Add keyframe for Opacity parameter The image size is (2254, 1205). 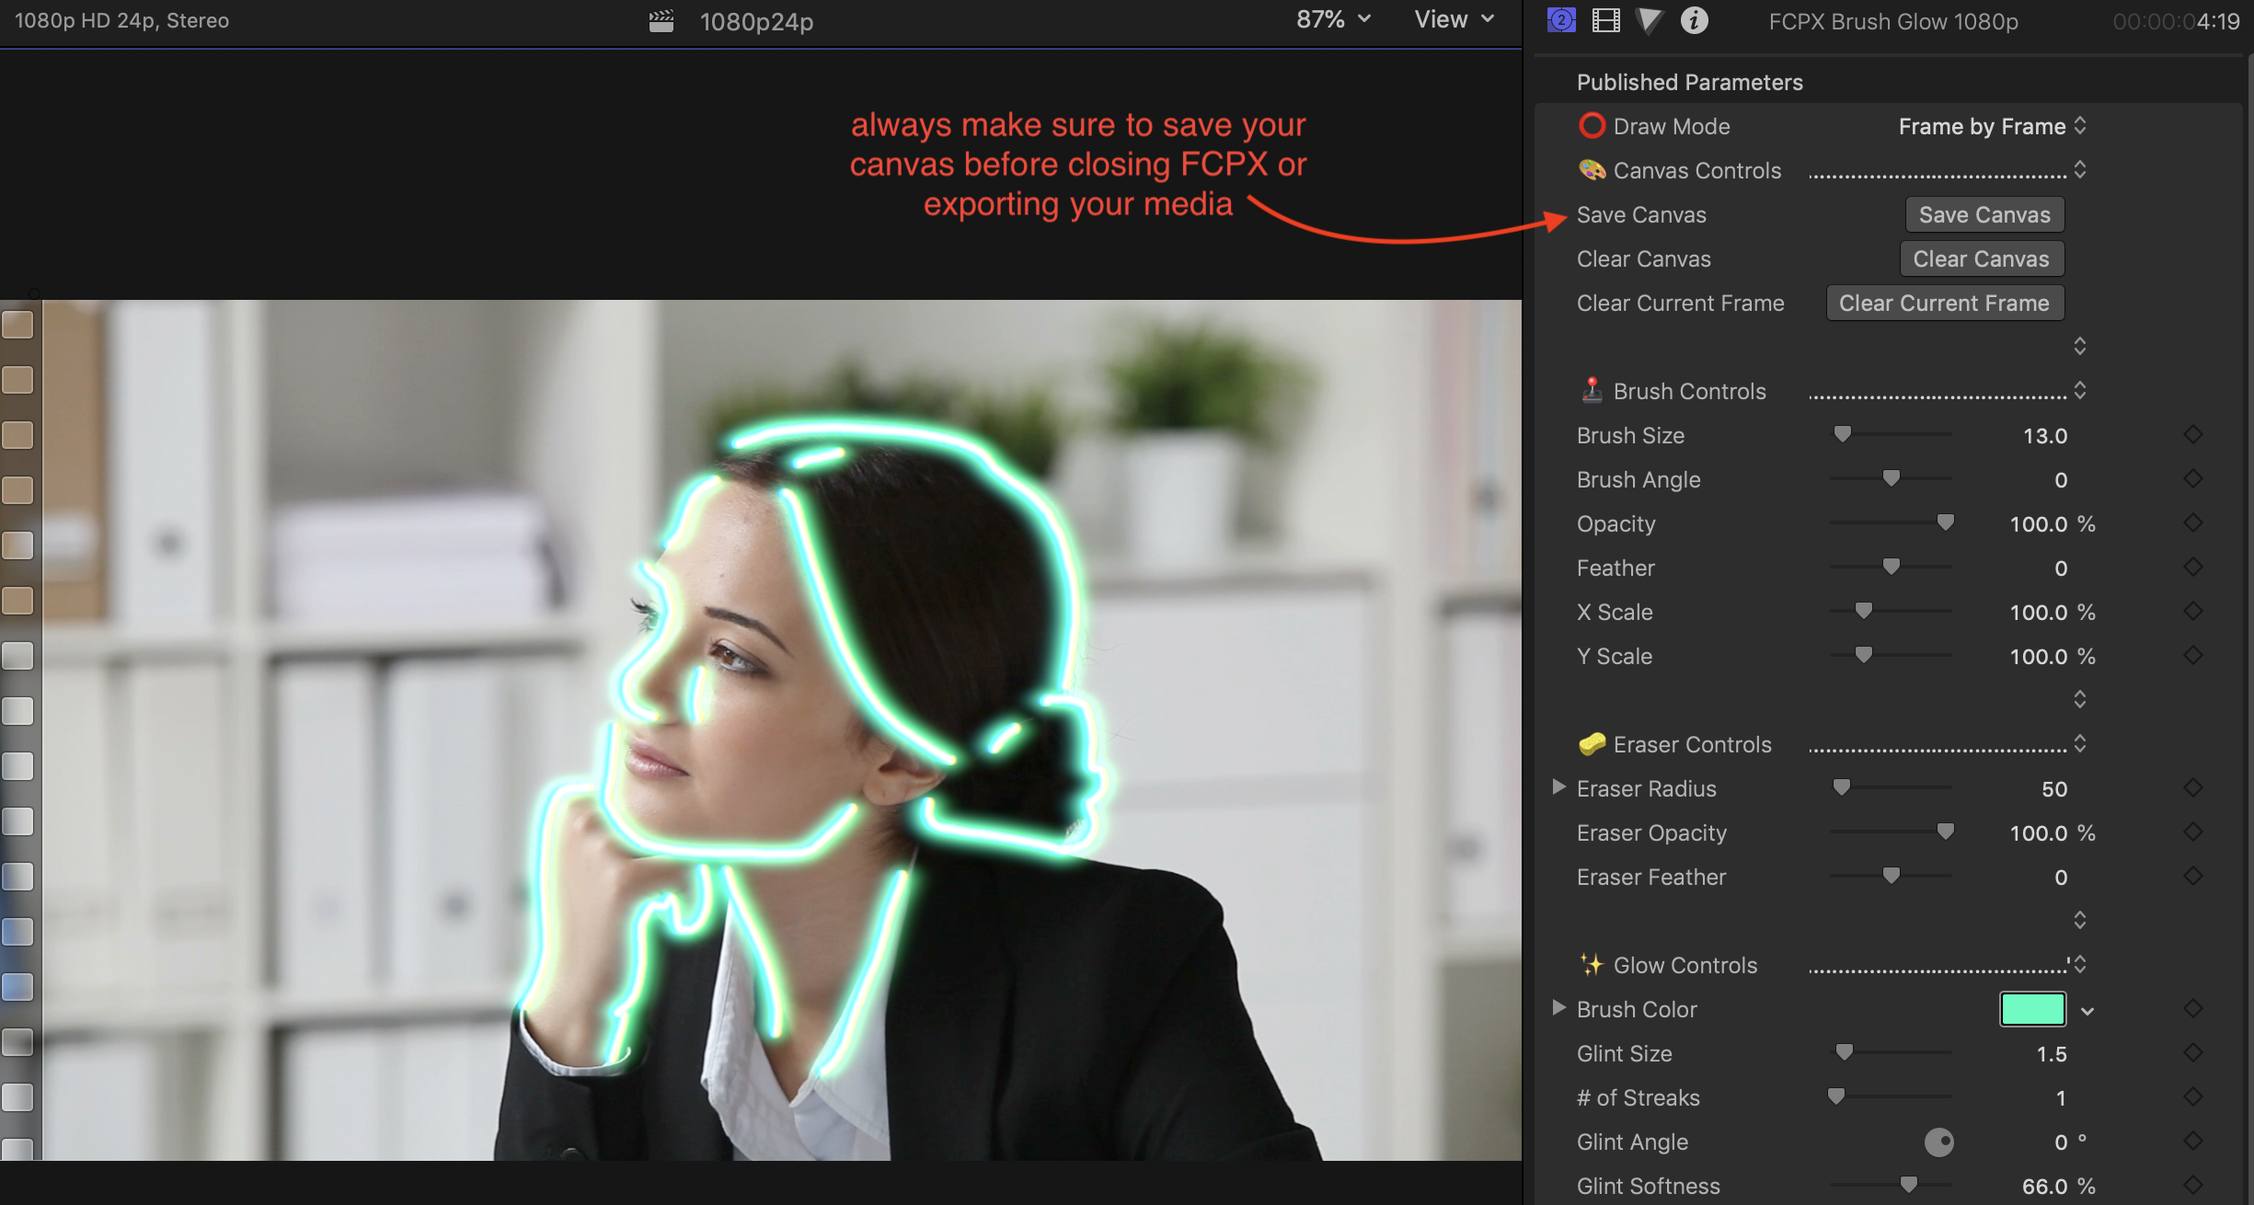2193,523
